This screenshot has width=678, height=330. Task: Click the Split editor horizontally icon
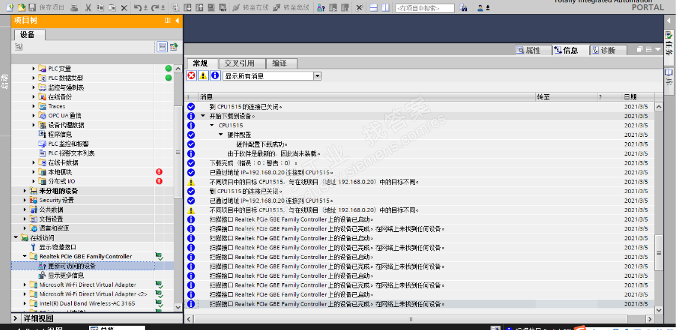pyautogui.click(x=374, y=7)
